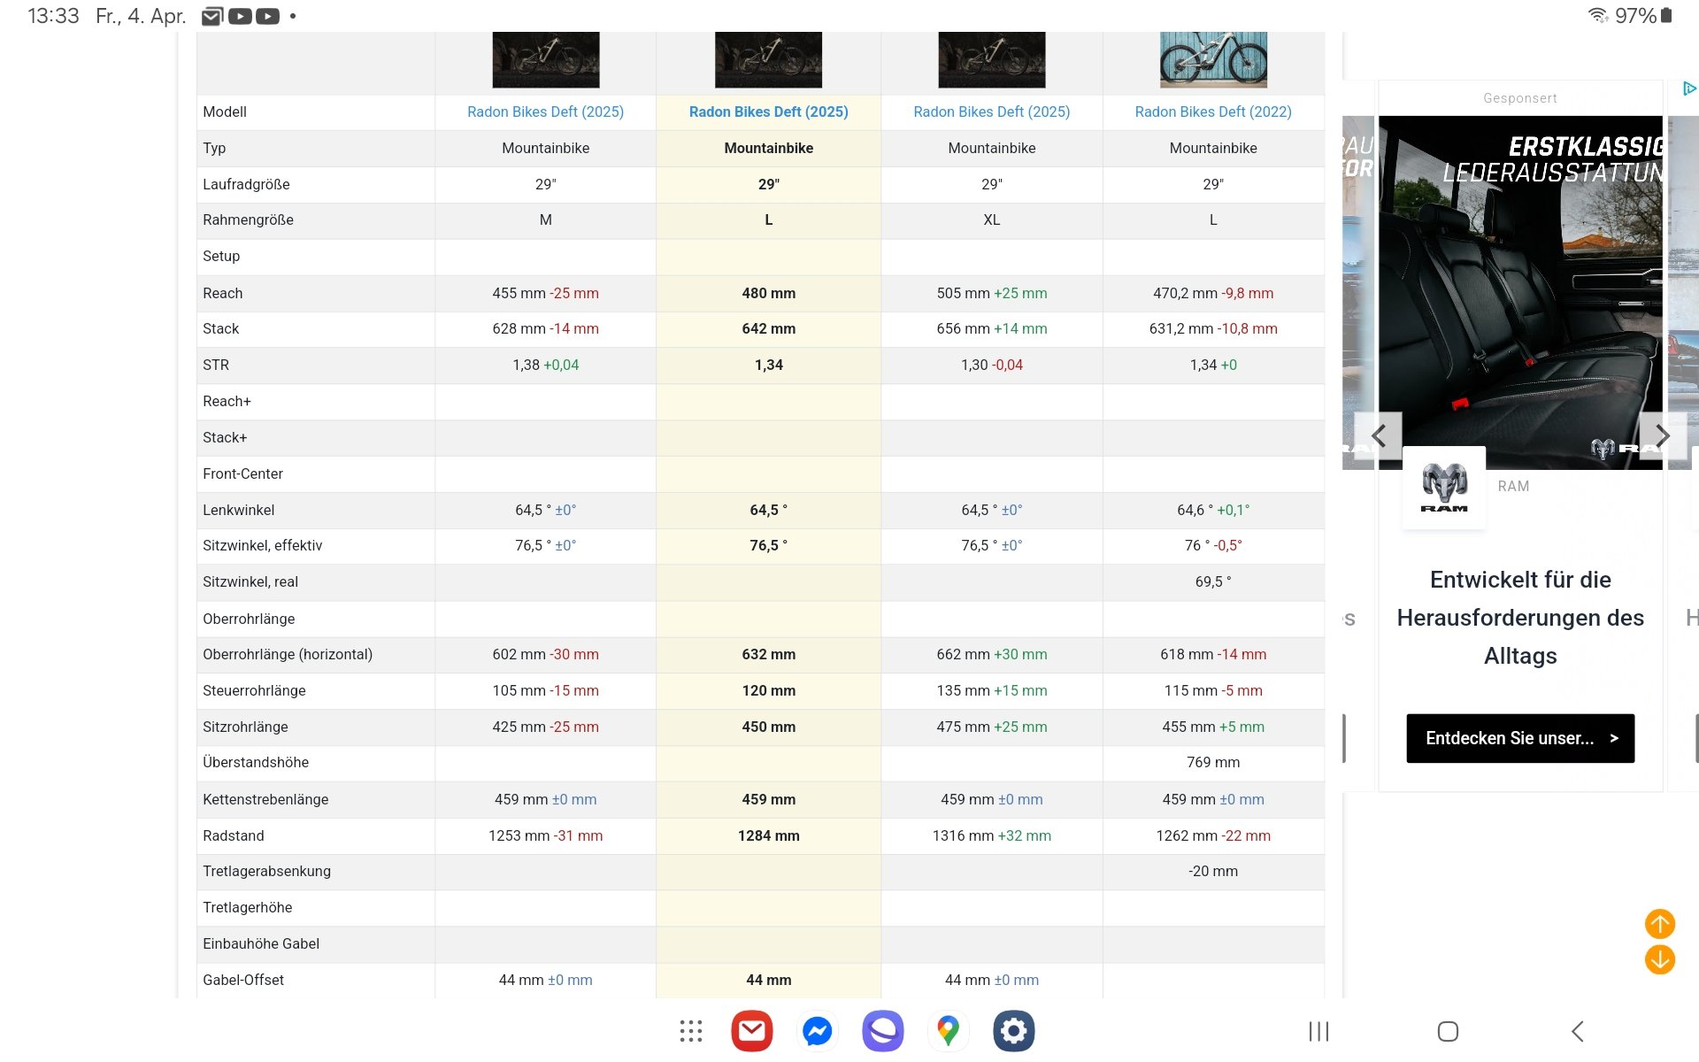Click the 'Tretlagerhöhe' row label

(x=247, y=907)
